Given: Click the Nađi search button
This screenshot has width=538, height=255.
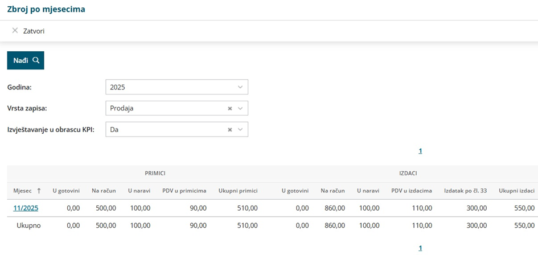Looking at the screenshot, I should pos(25,60).
